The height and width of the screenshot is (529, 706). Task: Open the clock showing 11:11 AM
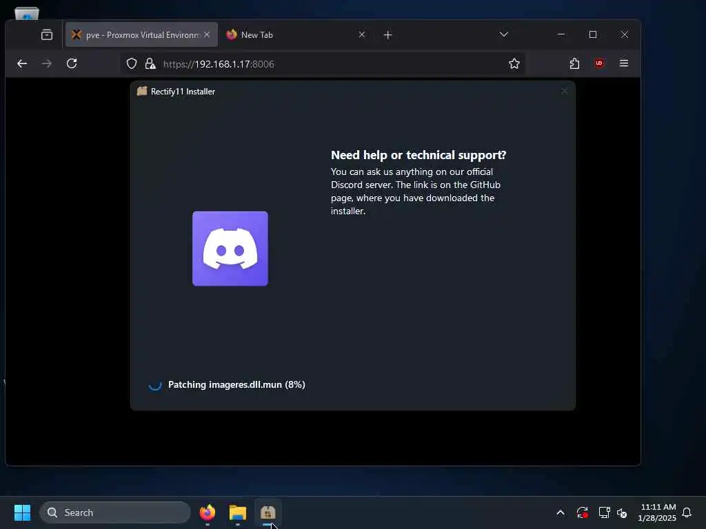tap(657, 512)
